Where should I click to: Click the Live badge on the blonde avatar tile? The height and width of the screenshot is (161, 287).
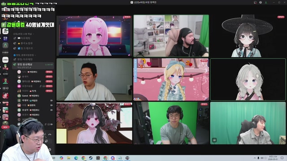[x=204, y=60]
